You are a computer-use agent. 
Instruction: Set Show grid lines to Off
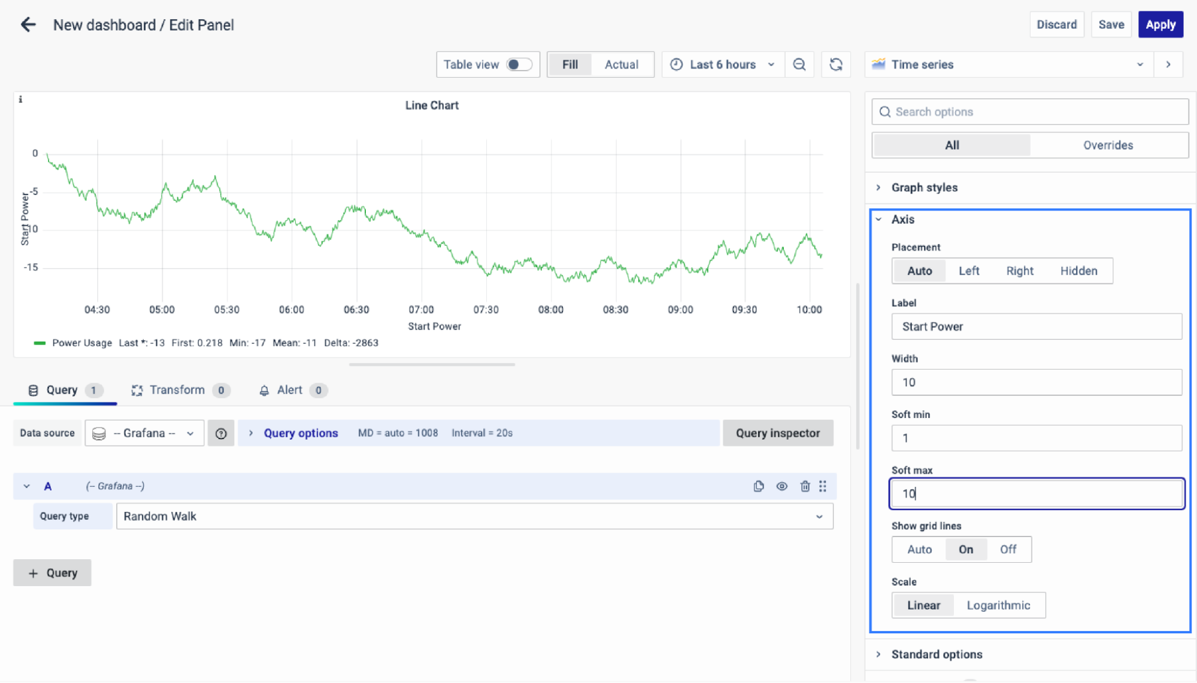1008,549
